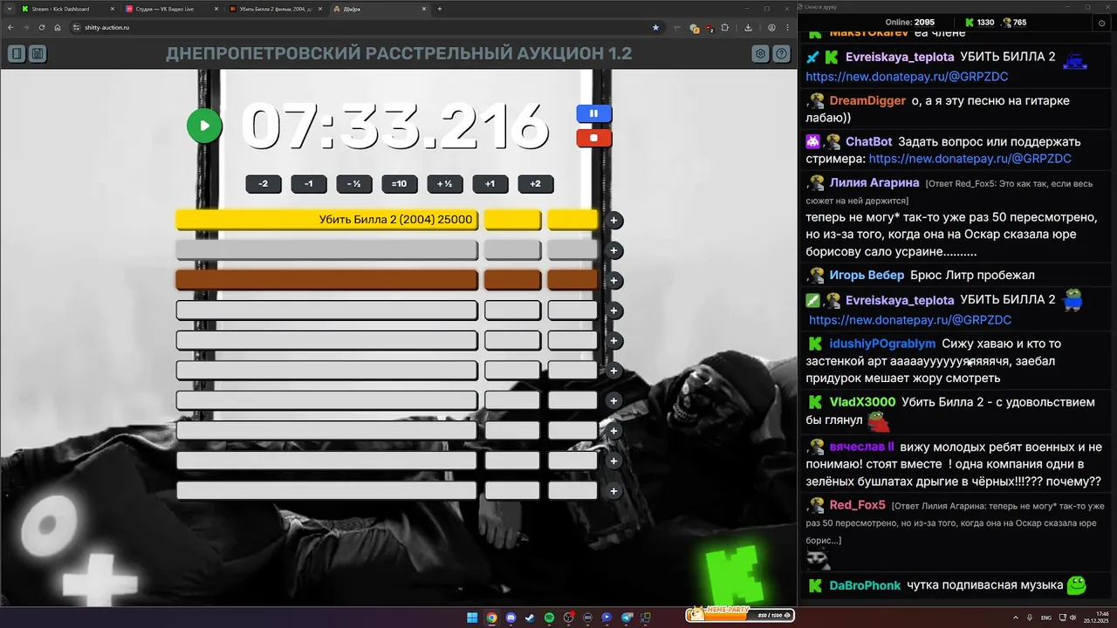The height and width of the screenshot is (628, 1117).
Task: Set timer to ten with =10 button
Action: coord(399,184)
